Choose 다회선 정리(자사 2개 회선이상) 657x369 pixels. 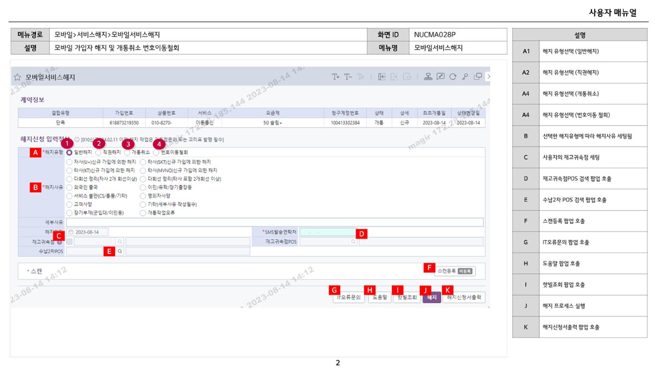pos(69,179)
